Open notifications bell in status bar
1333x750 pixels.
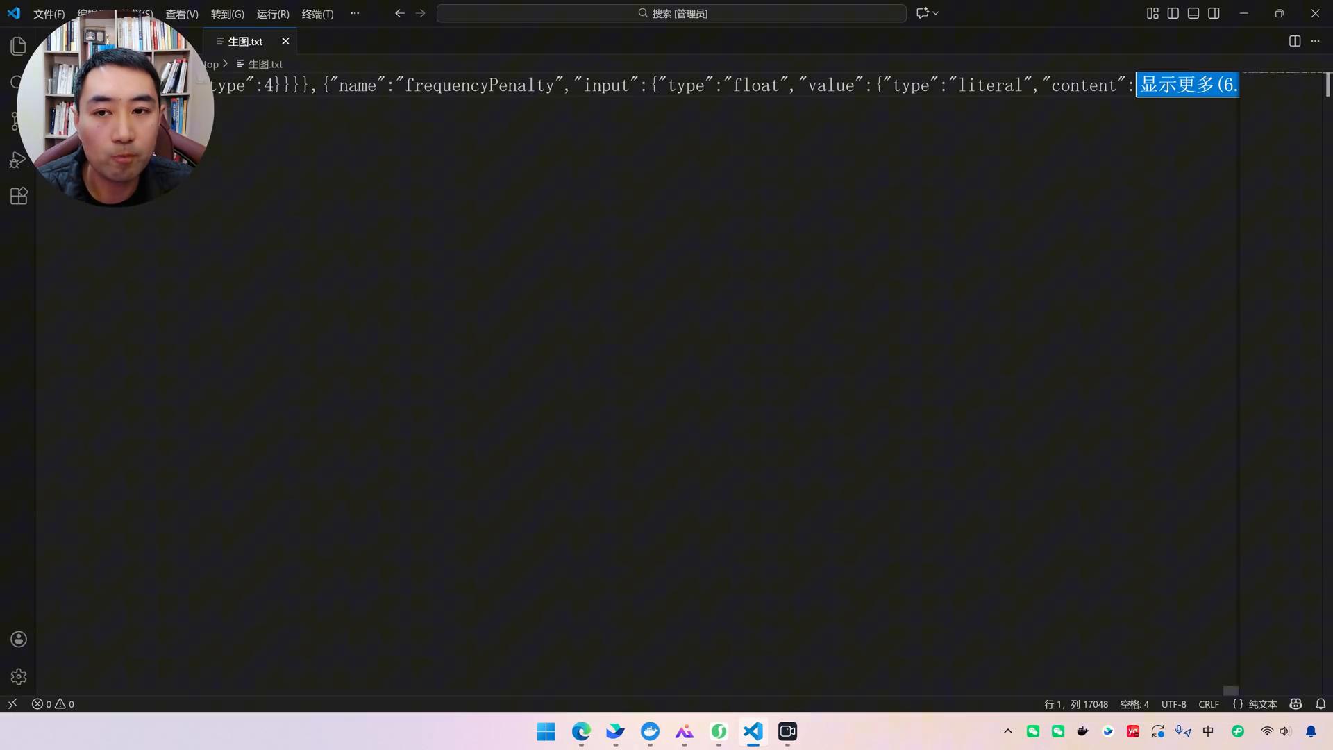1321,703
